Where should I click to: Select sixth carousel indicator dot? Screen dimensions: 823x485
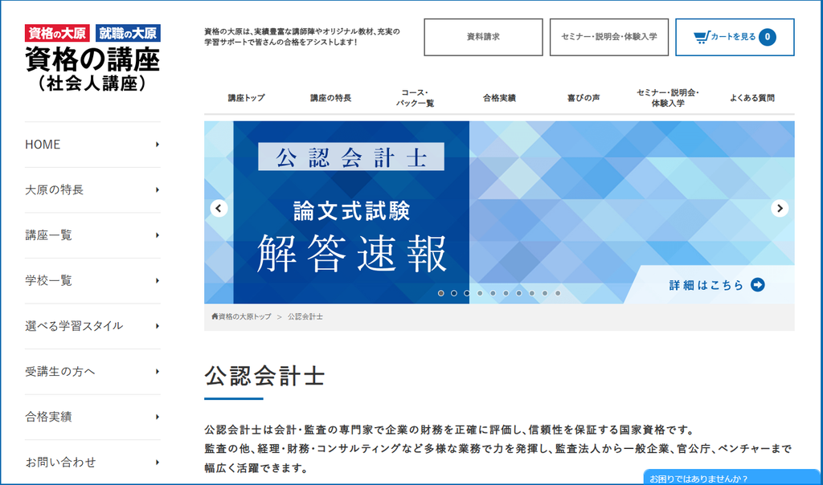506,293
